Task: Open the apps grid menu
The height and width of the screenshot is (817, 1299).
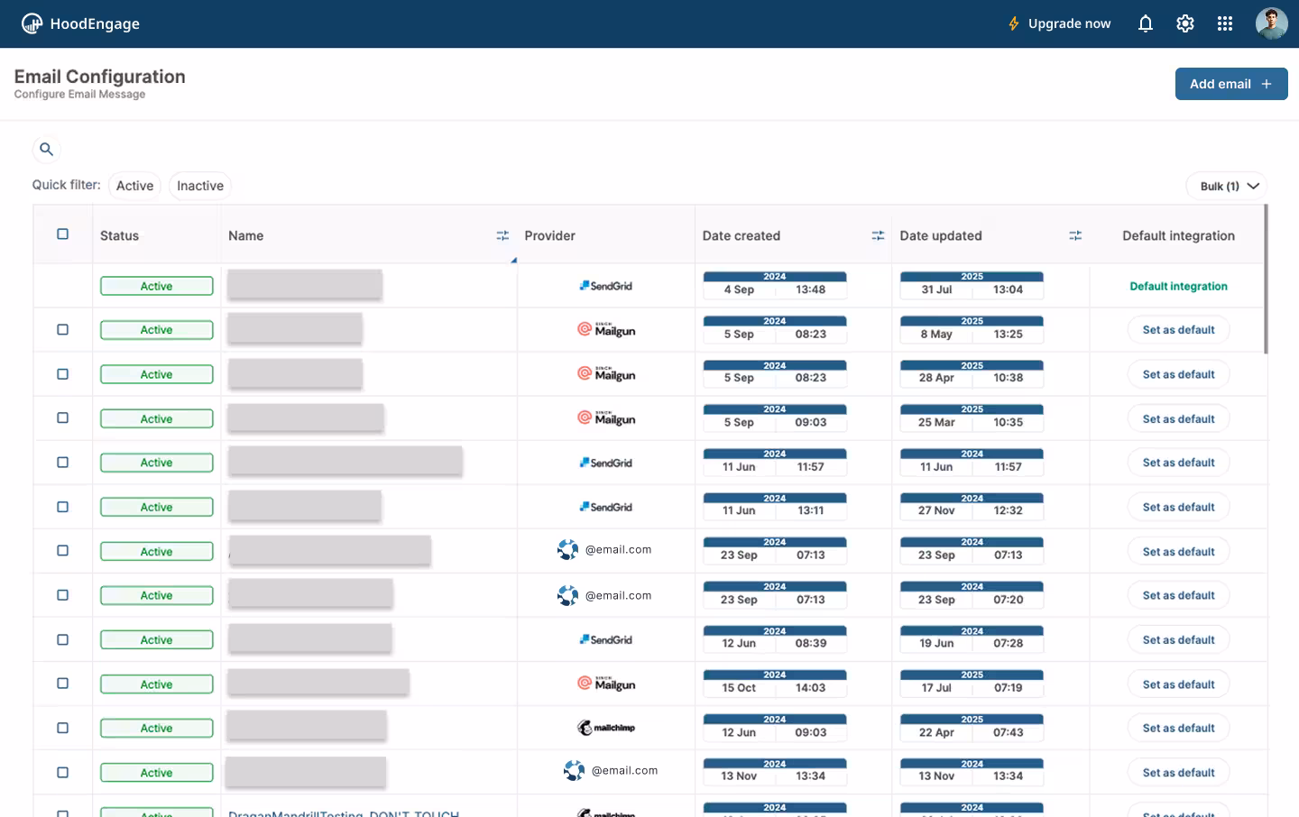Action: pyautogui.click(x=1224, y=23)
